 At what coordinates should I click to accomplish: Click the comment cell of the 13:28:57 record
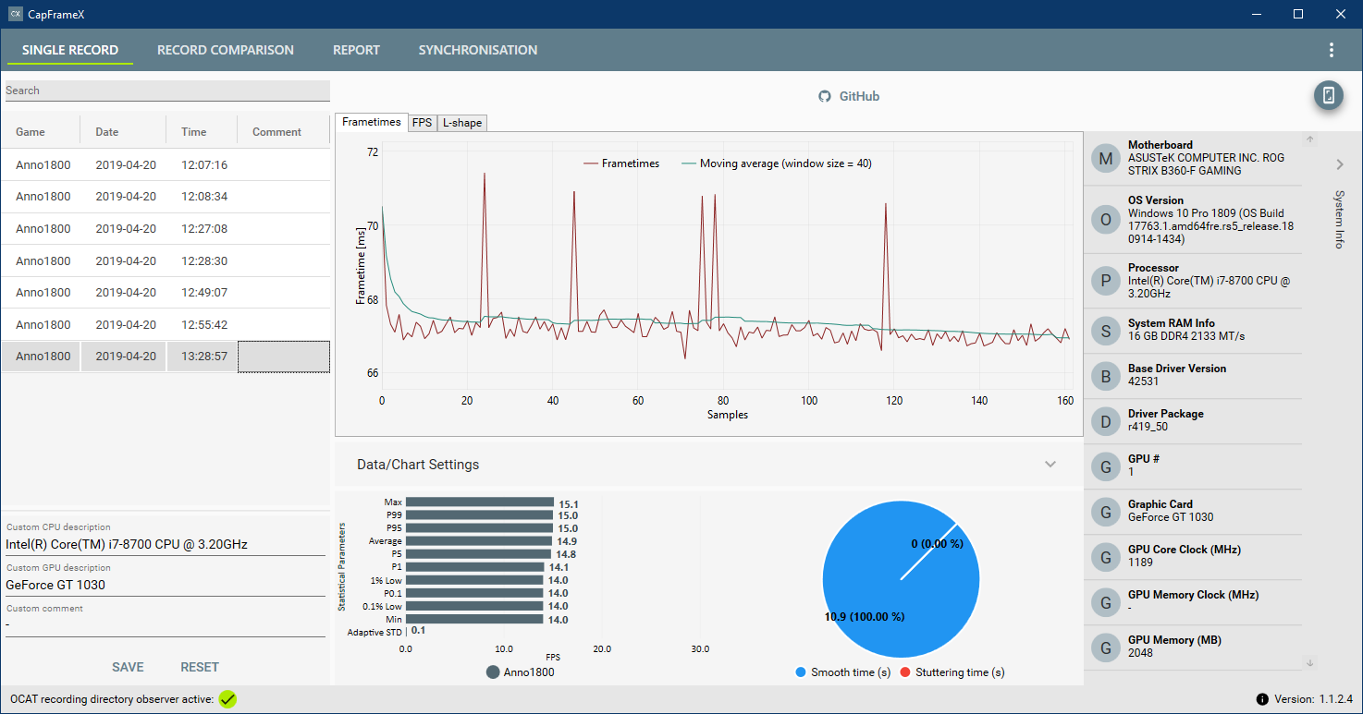coord(284,357)
